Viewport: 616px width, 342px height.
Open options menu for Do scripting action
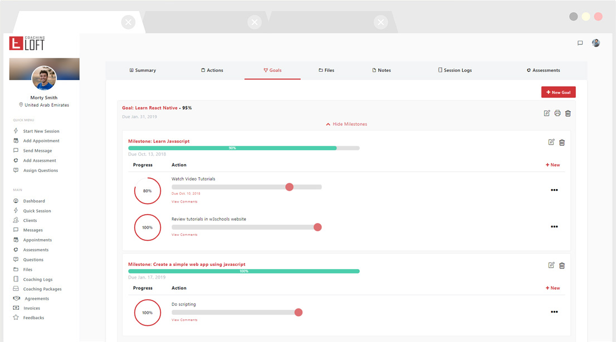(x=554, y=312)
